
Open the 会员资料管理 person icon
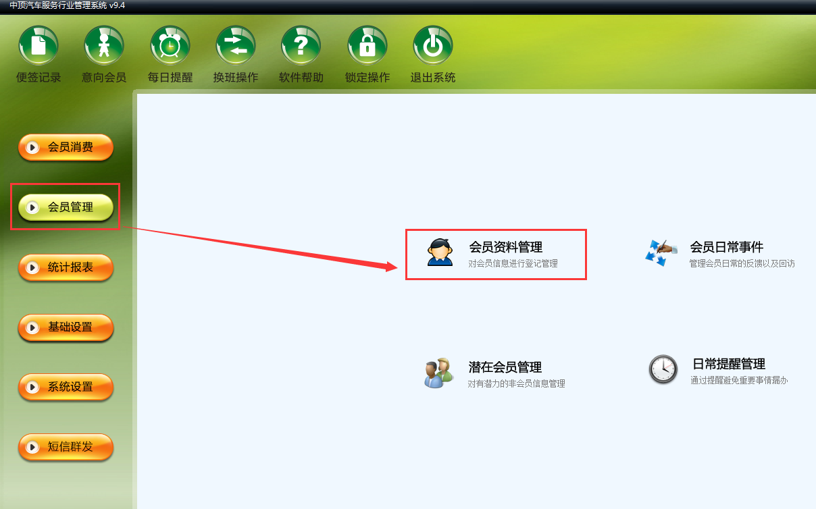coord(440,252)
